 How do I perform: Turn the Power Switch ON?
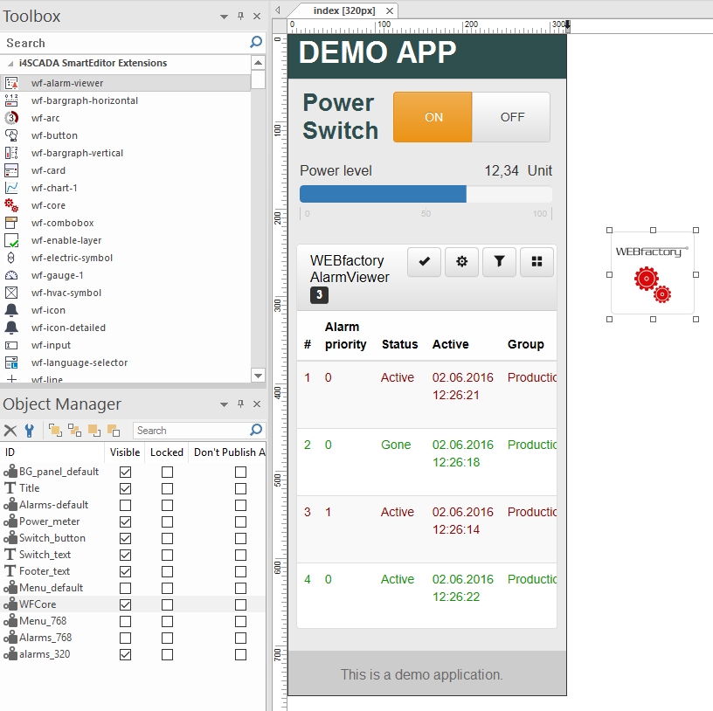coord(433,117)
